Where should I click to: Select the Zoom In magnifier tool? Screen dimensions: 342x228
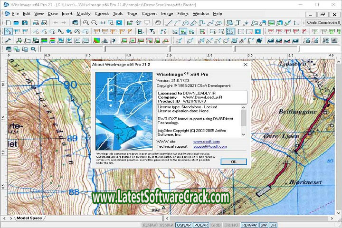click(86, 22)
